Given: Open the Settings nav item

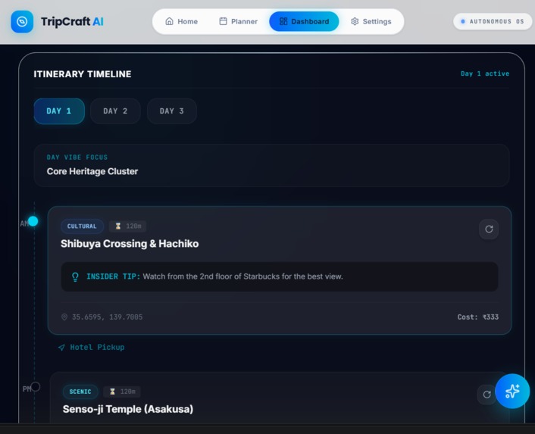Looking at the screenshot, I should (x=371, y=21).
